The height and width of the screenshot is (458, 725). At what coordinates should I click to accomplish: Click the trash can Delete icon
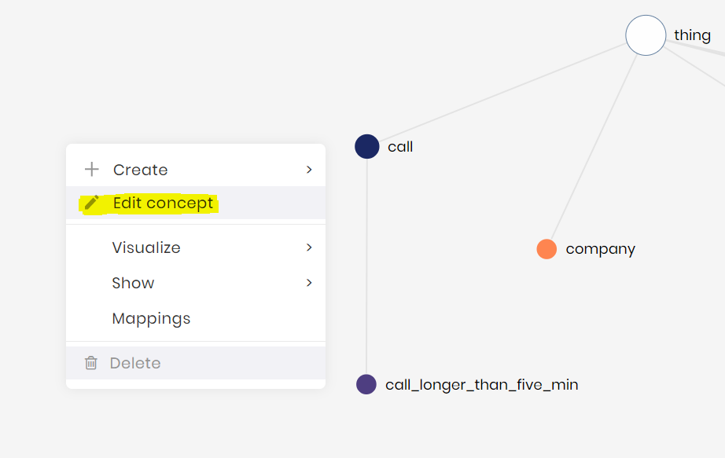click(91, 363)
